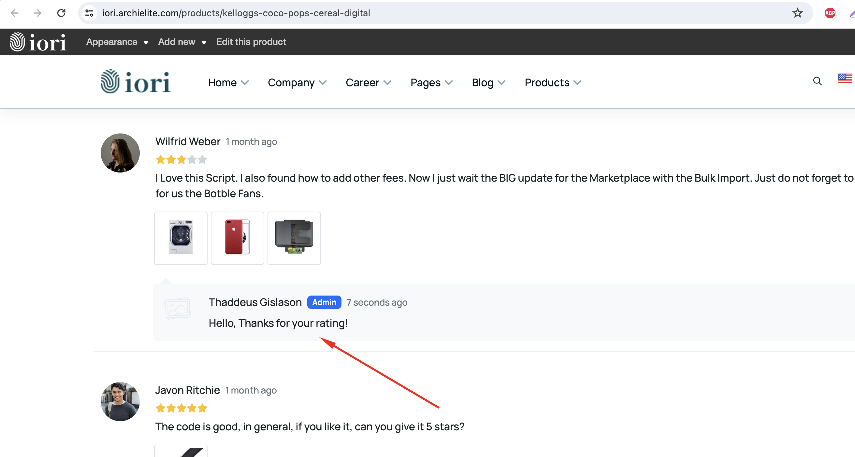
Task: Expand the Home navigation menu
Action: click(x=228, y=83)
